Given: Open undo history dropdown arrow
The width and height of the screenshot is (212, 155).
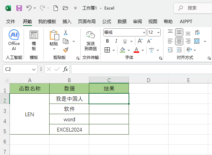Looking at the screenshot, I should pos(35,8).
